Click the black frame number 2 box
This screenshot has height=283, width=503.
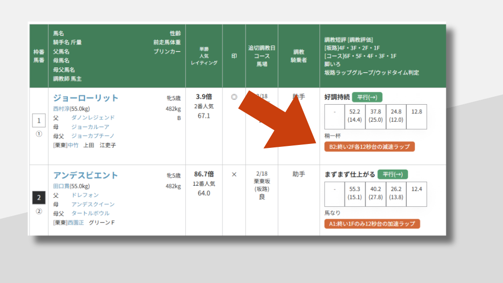pos(39,198)
